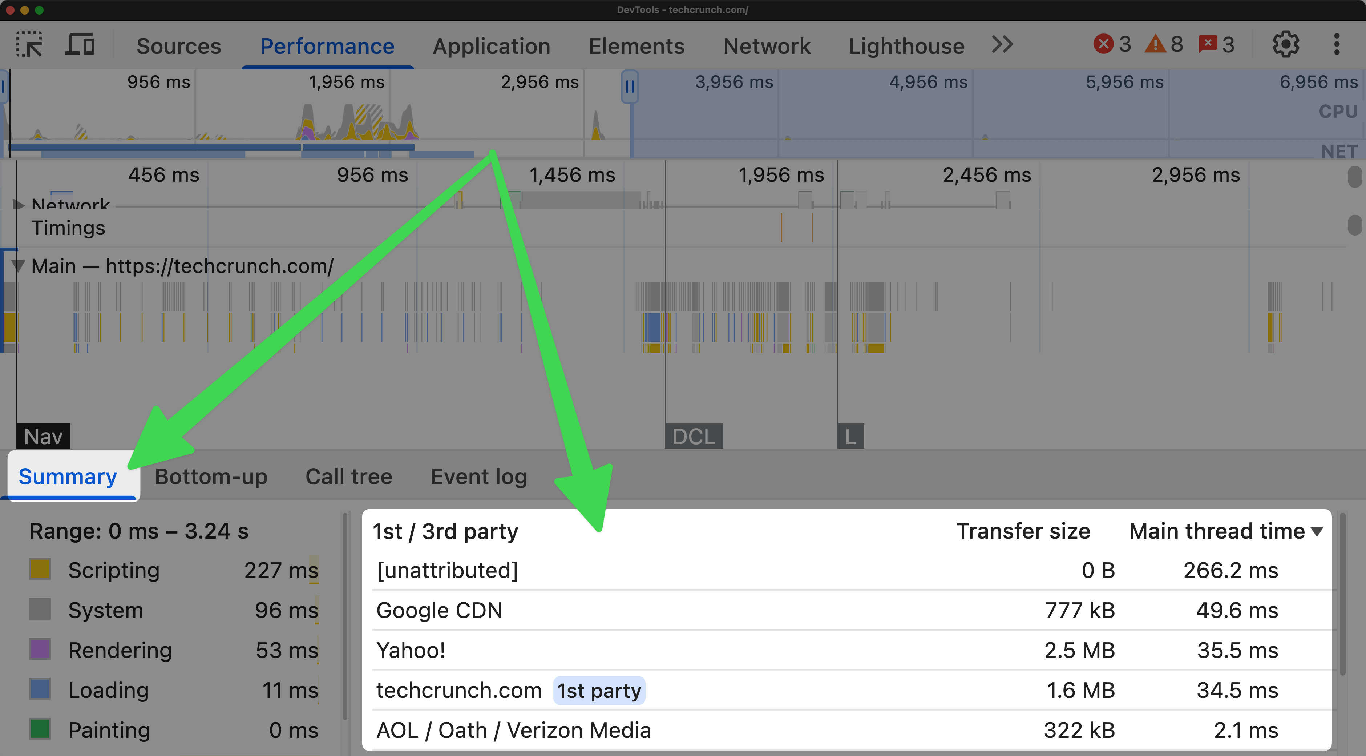Grab the overview right selection handle
The height and width of the screenshot is (756, 1366).
coord(630,87)
